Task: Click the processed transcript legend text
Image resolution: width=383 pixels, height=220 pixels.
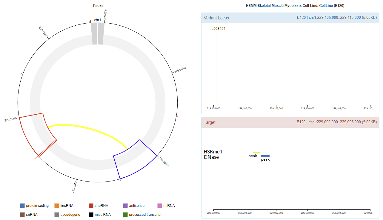Action: point(145,215)
